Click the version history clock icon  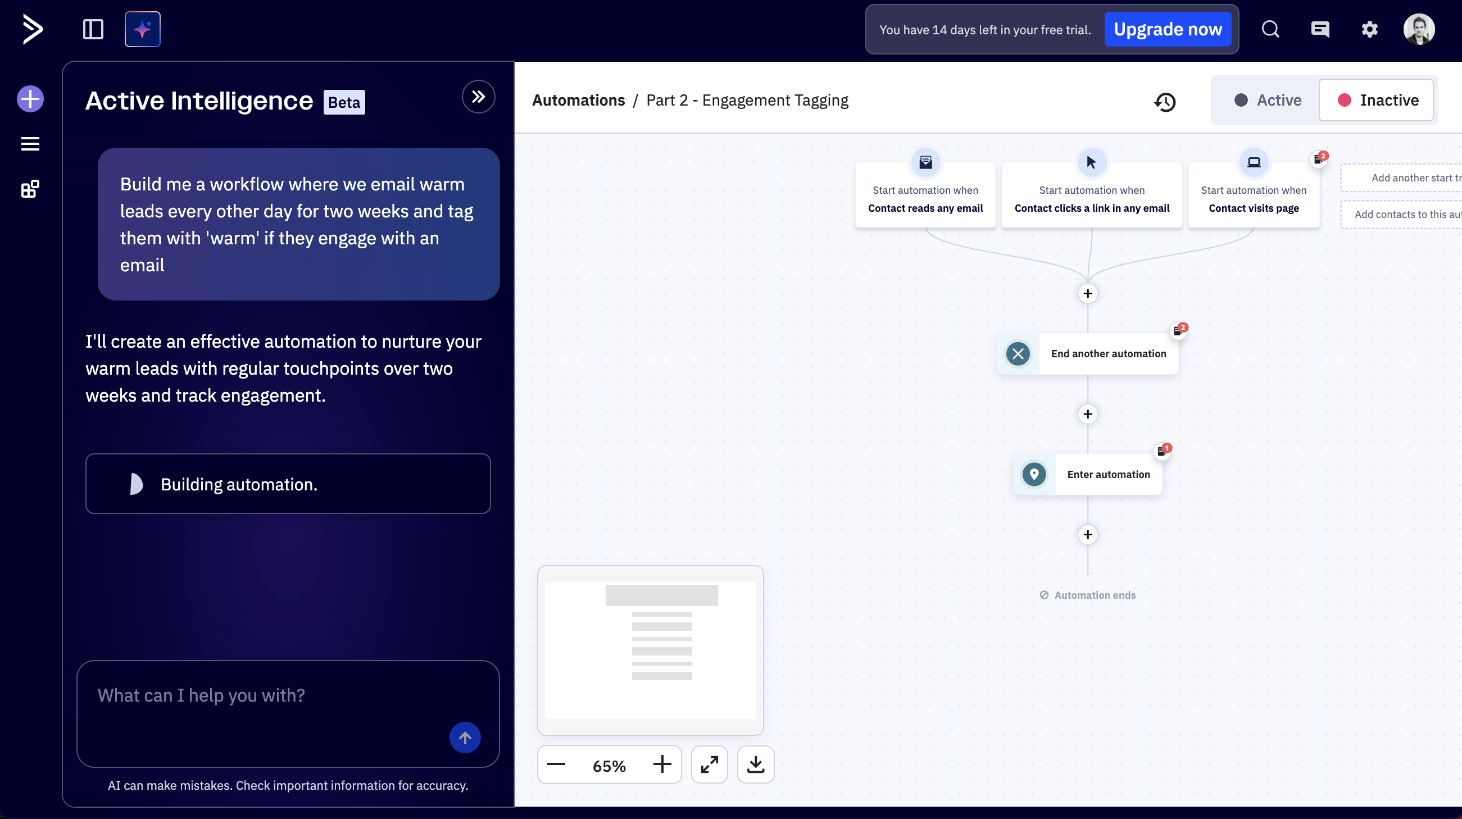(x=1165, y=102)
